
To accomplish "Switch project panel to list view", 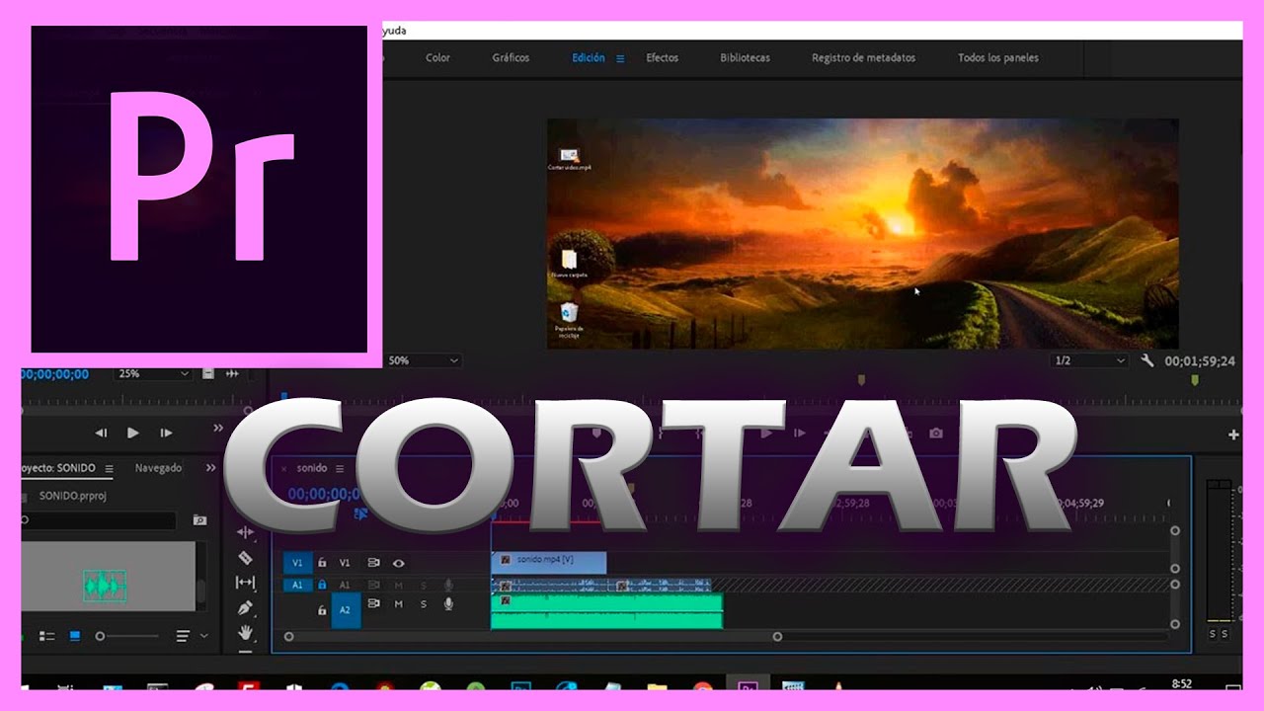I will point(47,637).
